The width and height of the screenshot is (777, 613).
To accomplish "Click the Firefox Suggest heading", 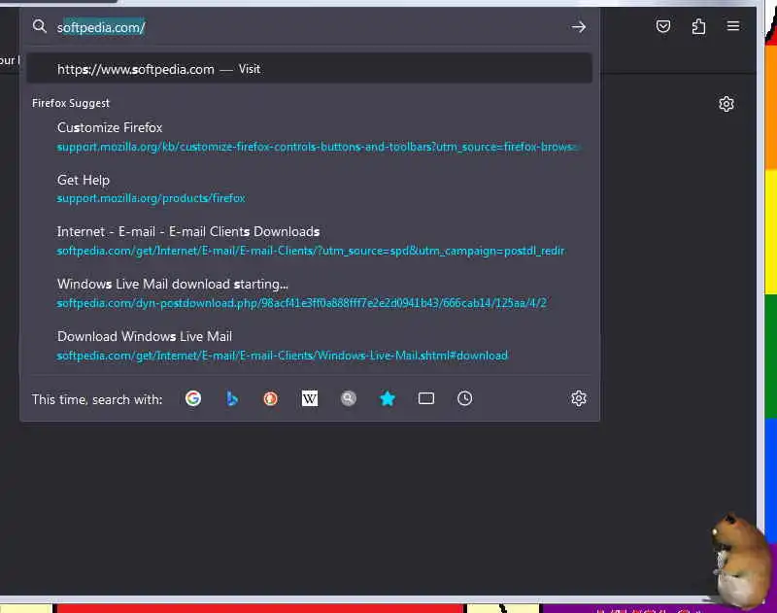I will pos(71,103).
